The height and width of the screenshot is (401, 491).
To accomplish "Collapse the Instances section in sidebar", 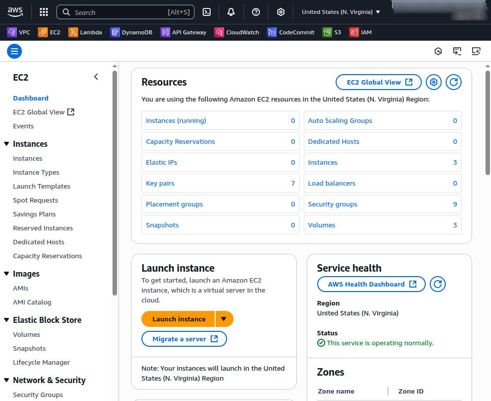I will click(6, 144).
